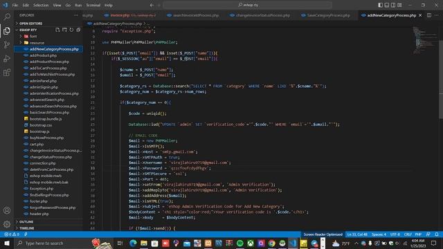Open Task View on the taskbar

(120, 243)
